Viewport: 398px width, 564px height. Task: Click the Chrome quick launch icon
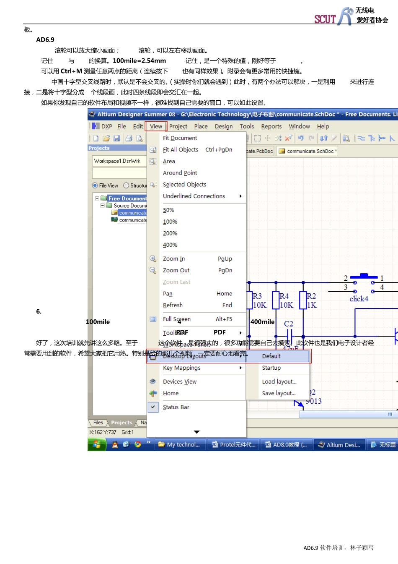click(x=137, y=444)
